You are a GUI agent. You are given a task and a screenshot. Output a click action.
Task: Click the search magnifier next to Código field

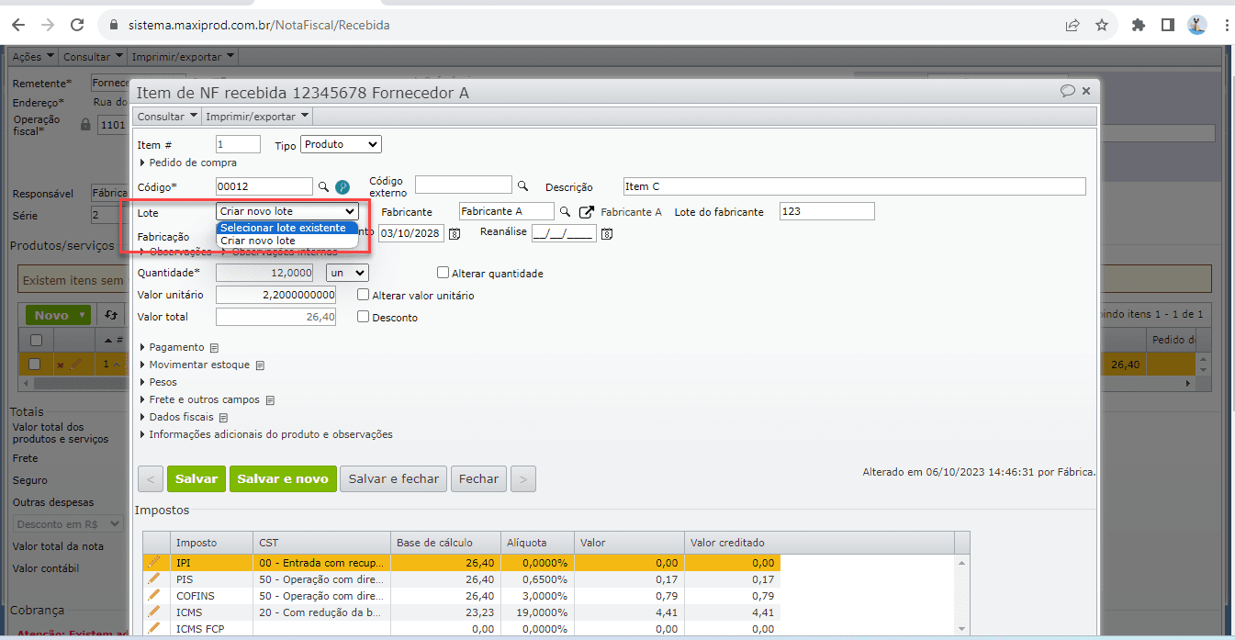coord(323,186)
